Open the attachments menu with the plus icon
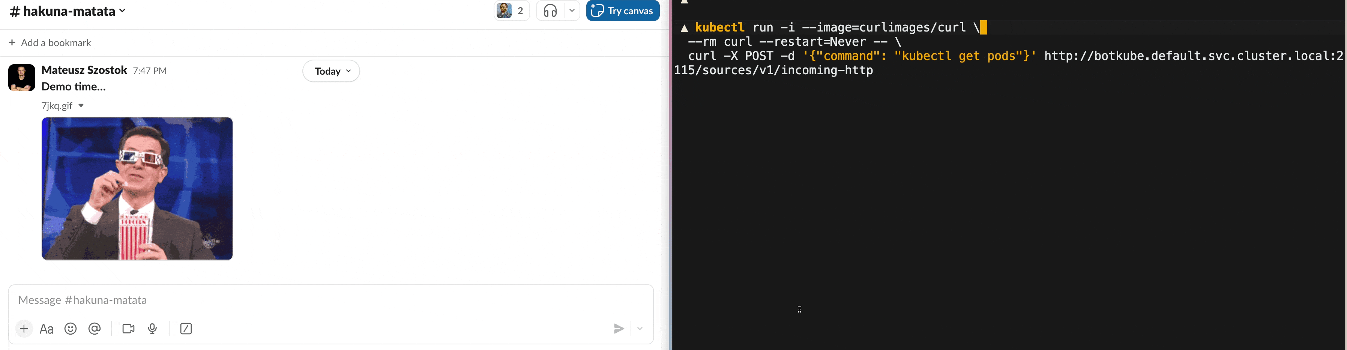Image resolution: width=1347 pixels, height=350 pixels. click(x=24, y=329)
